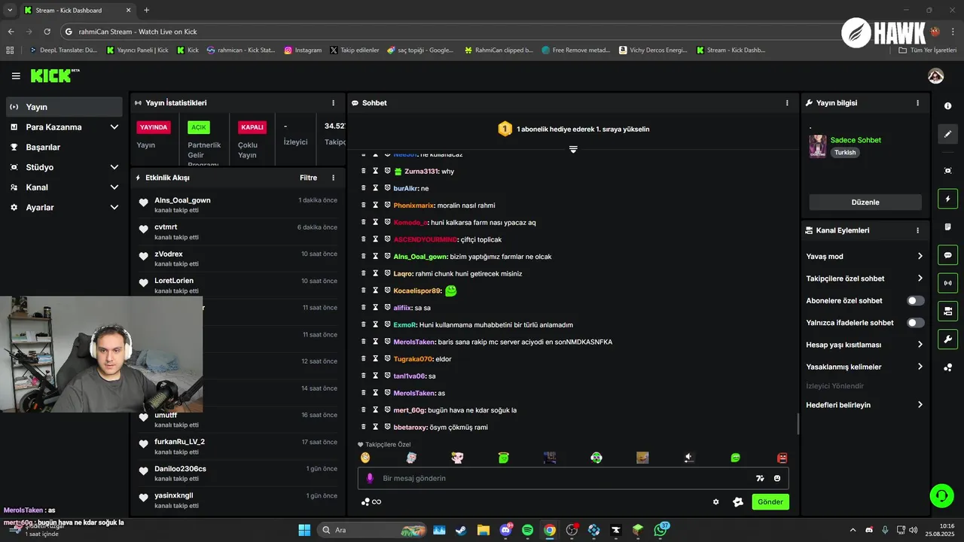Open Takipçilere özel sohbet options
The image size is (964, 542).
(x=864, y=279)
